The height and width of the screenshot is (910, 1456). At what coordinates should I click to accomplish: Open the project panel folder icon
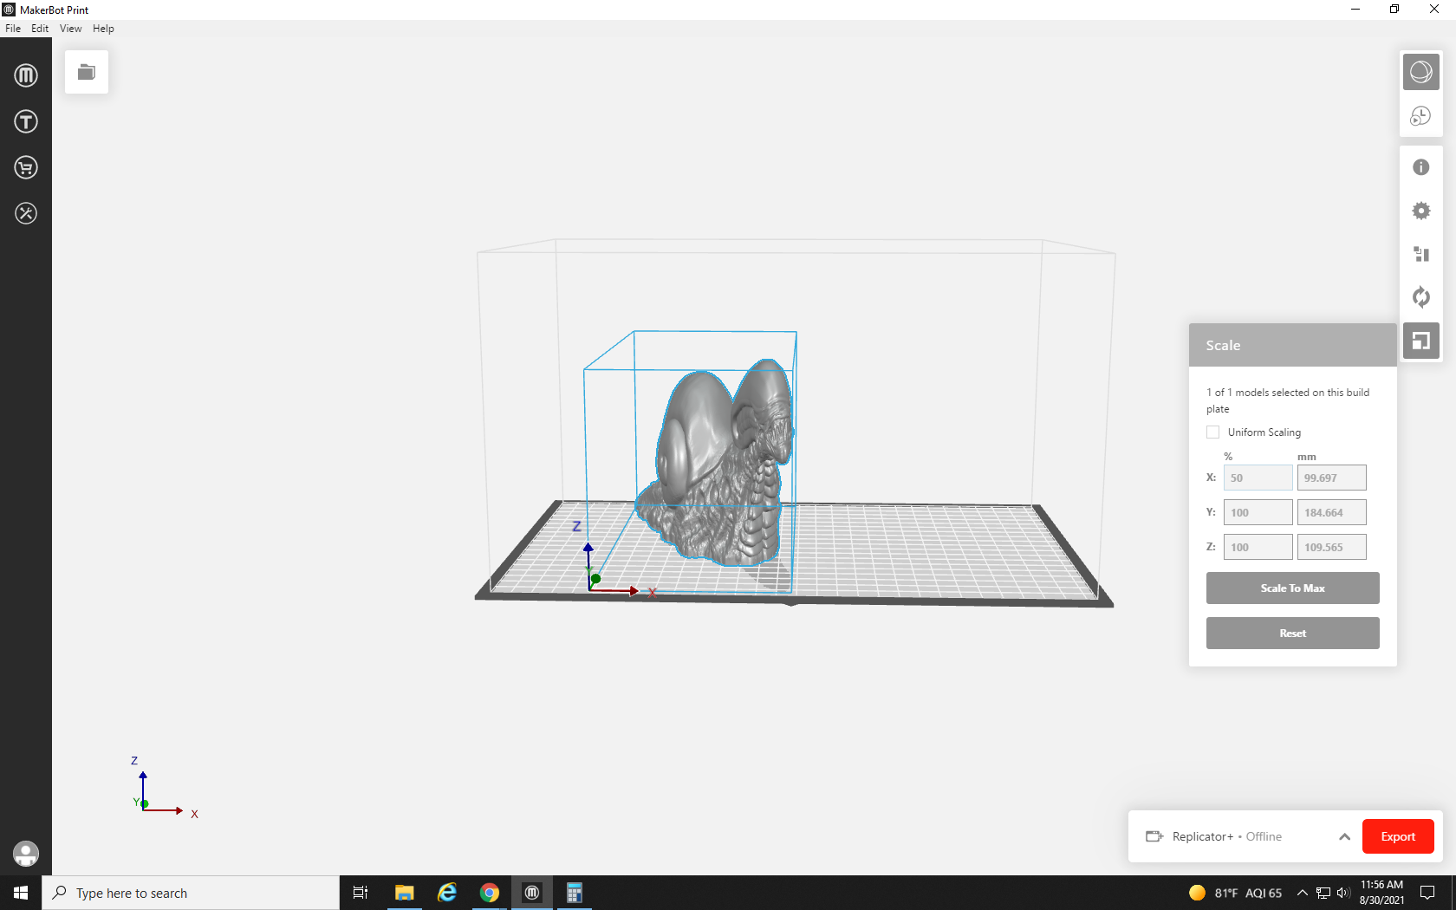(x=87, y=72)
